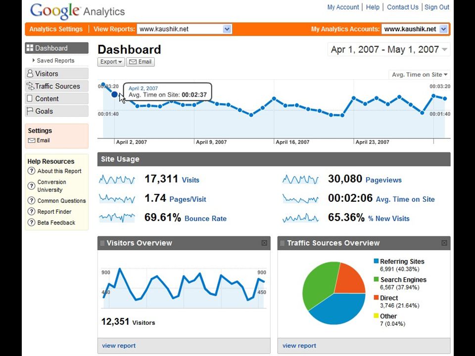The height and width of the screenshot is (356, 475).
Task: Click question mark icon beside Beta Feedback
Action: point(31,222)
